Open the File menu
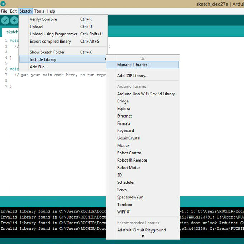The width and height of the screenshot is (244, 244). [x=4, y=11]
